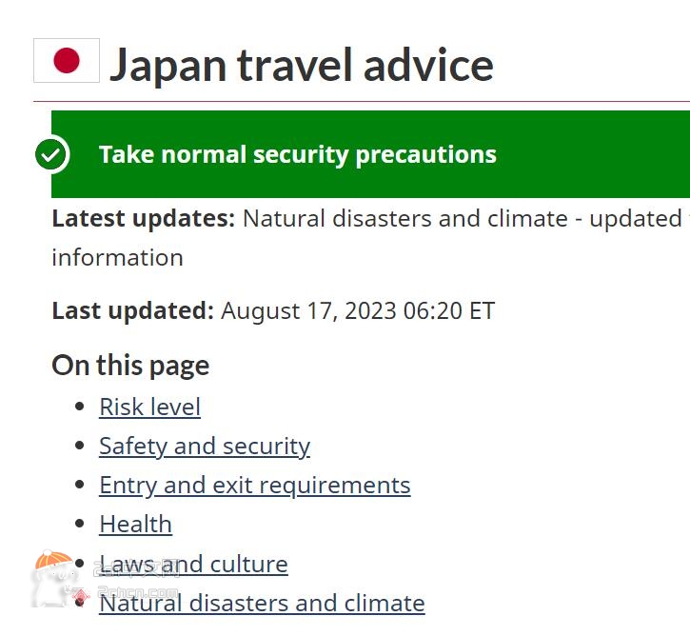Screen dimensions: 690x636
Task: Click the green checkmark circle icon
Action: pyautogui.click(x=51, y=154)
